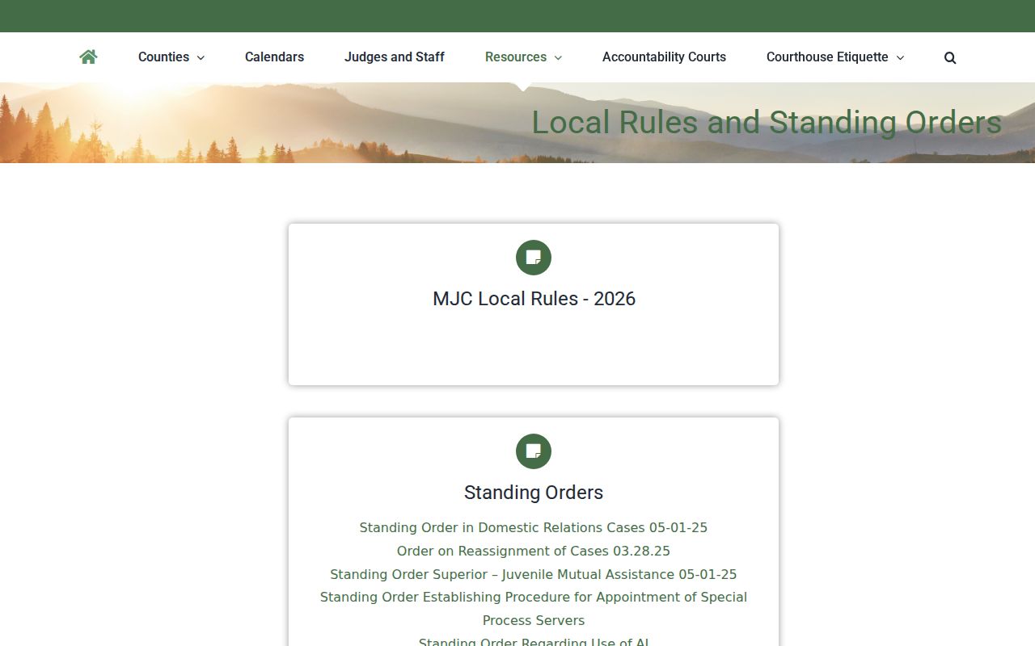Click the document icon above MJC Local Rules
The width and height of the screenshot is (1035, 646).
(x=534, y=258)
